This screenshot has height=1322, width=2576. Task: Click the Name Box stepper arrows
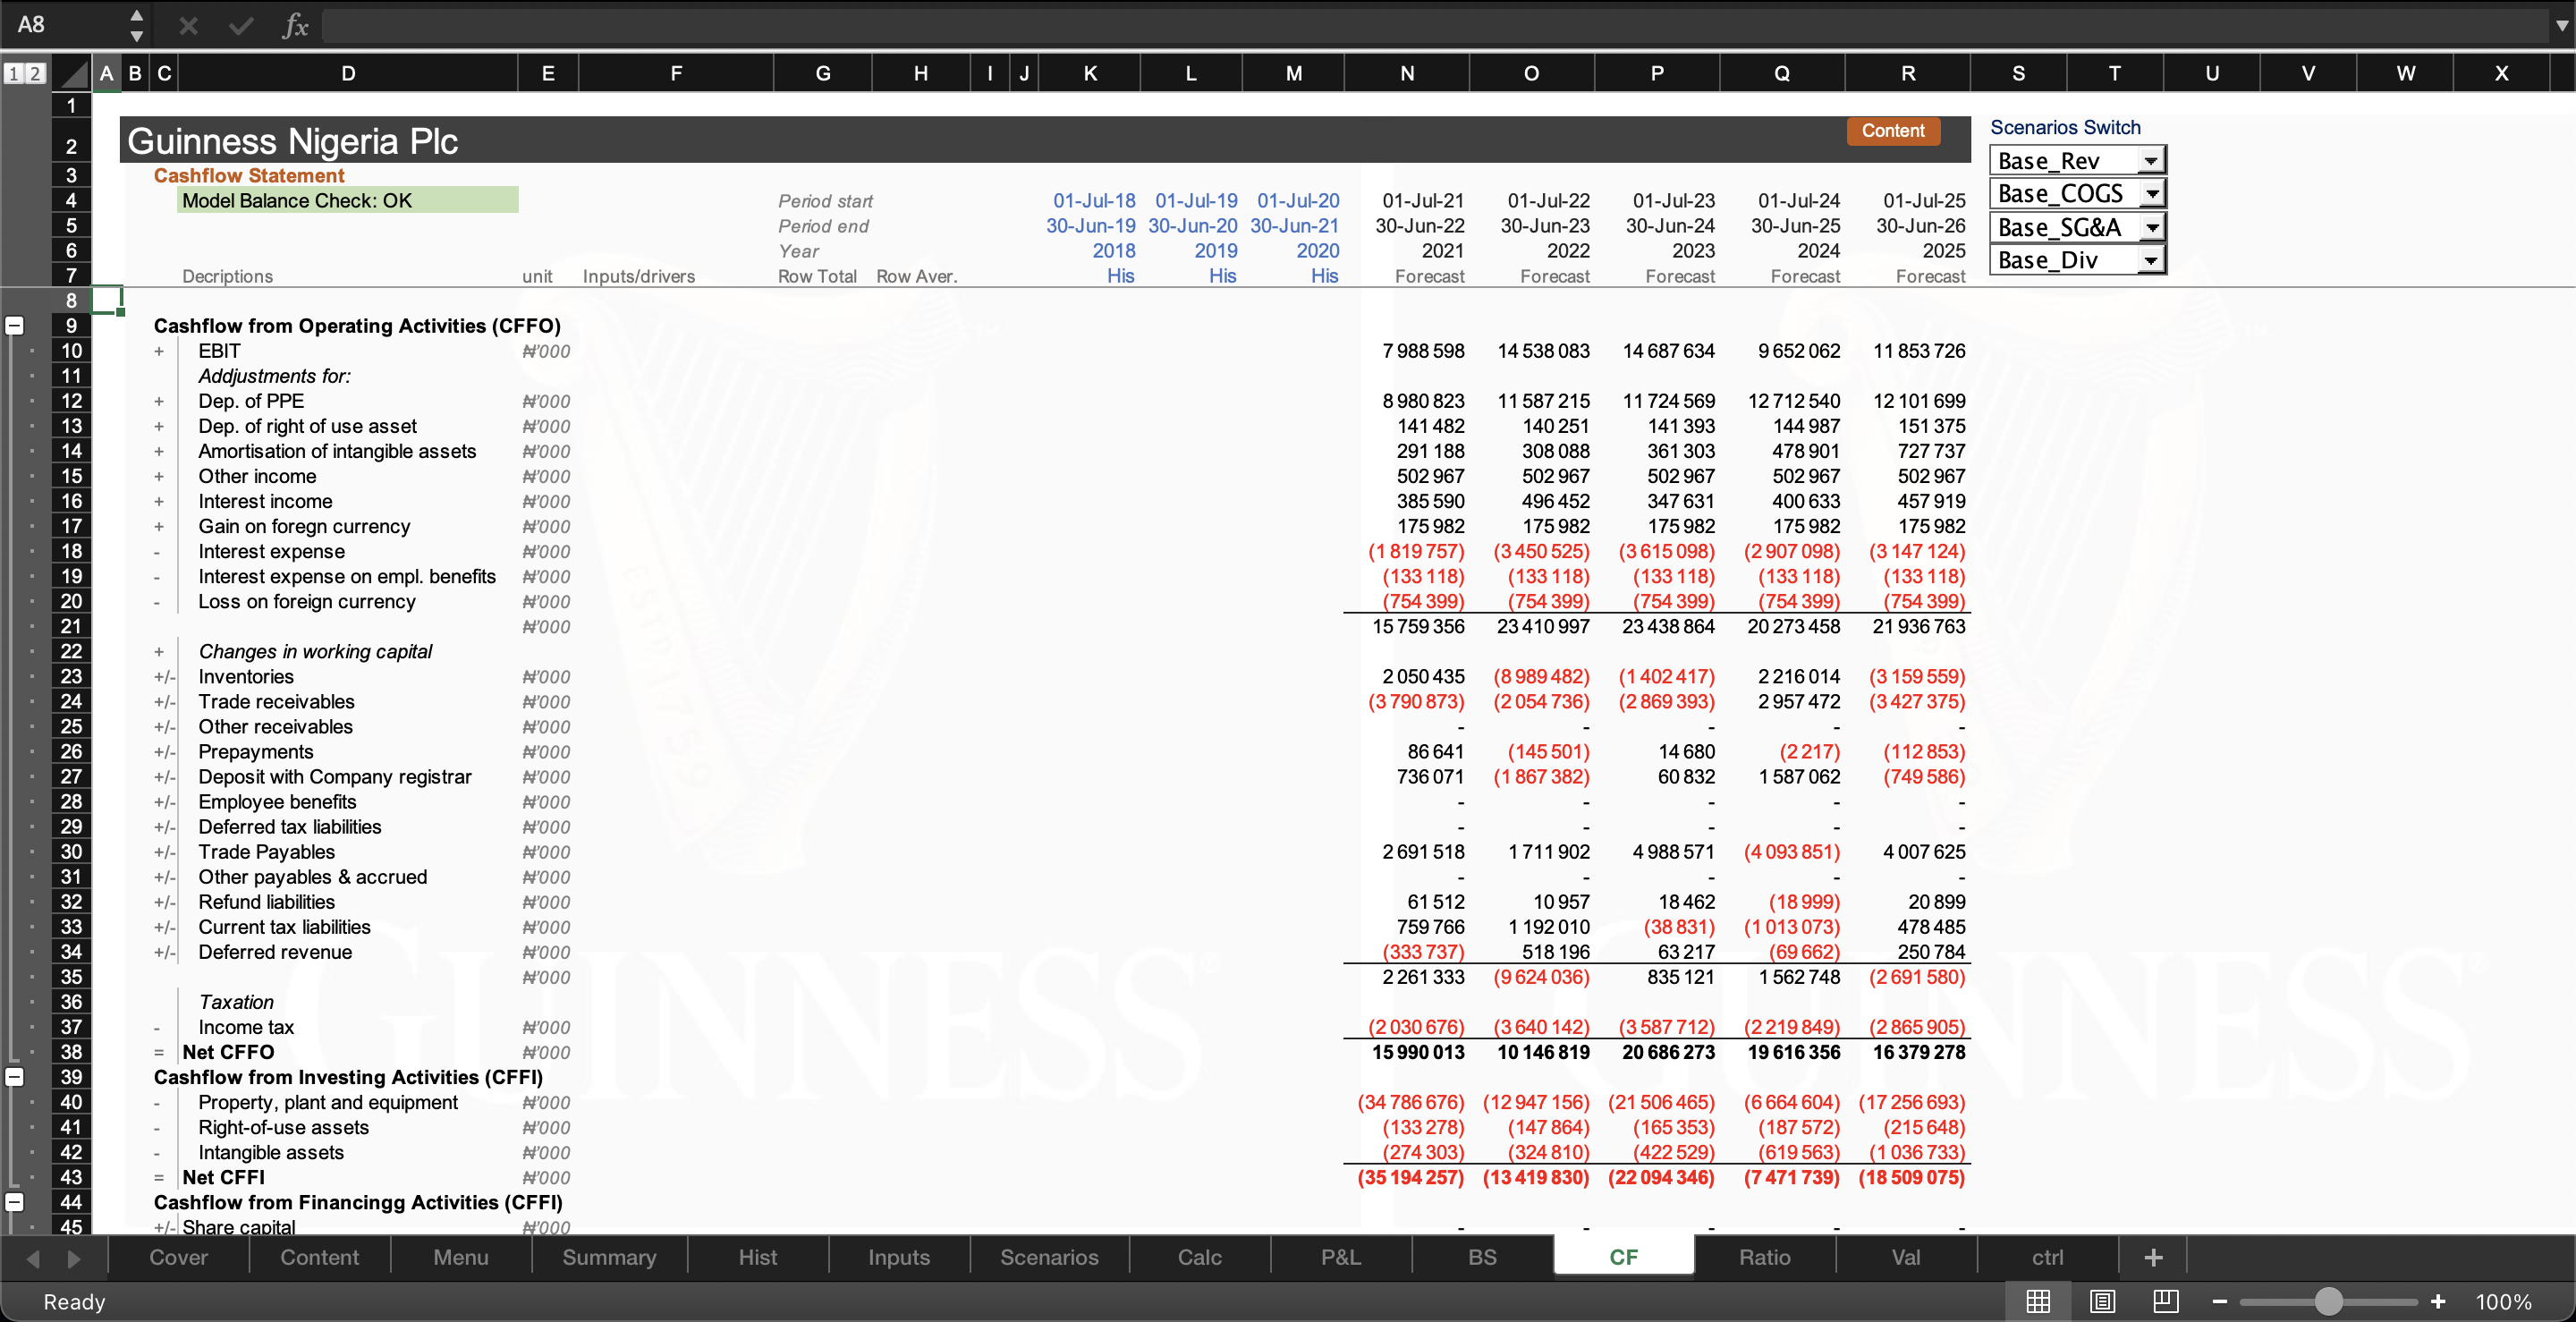point(137,25)
